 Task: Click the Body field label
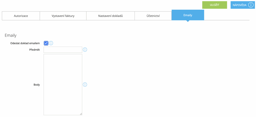pos(37,85)
